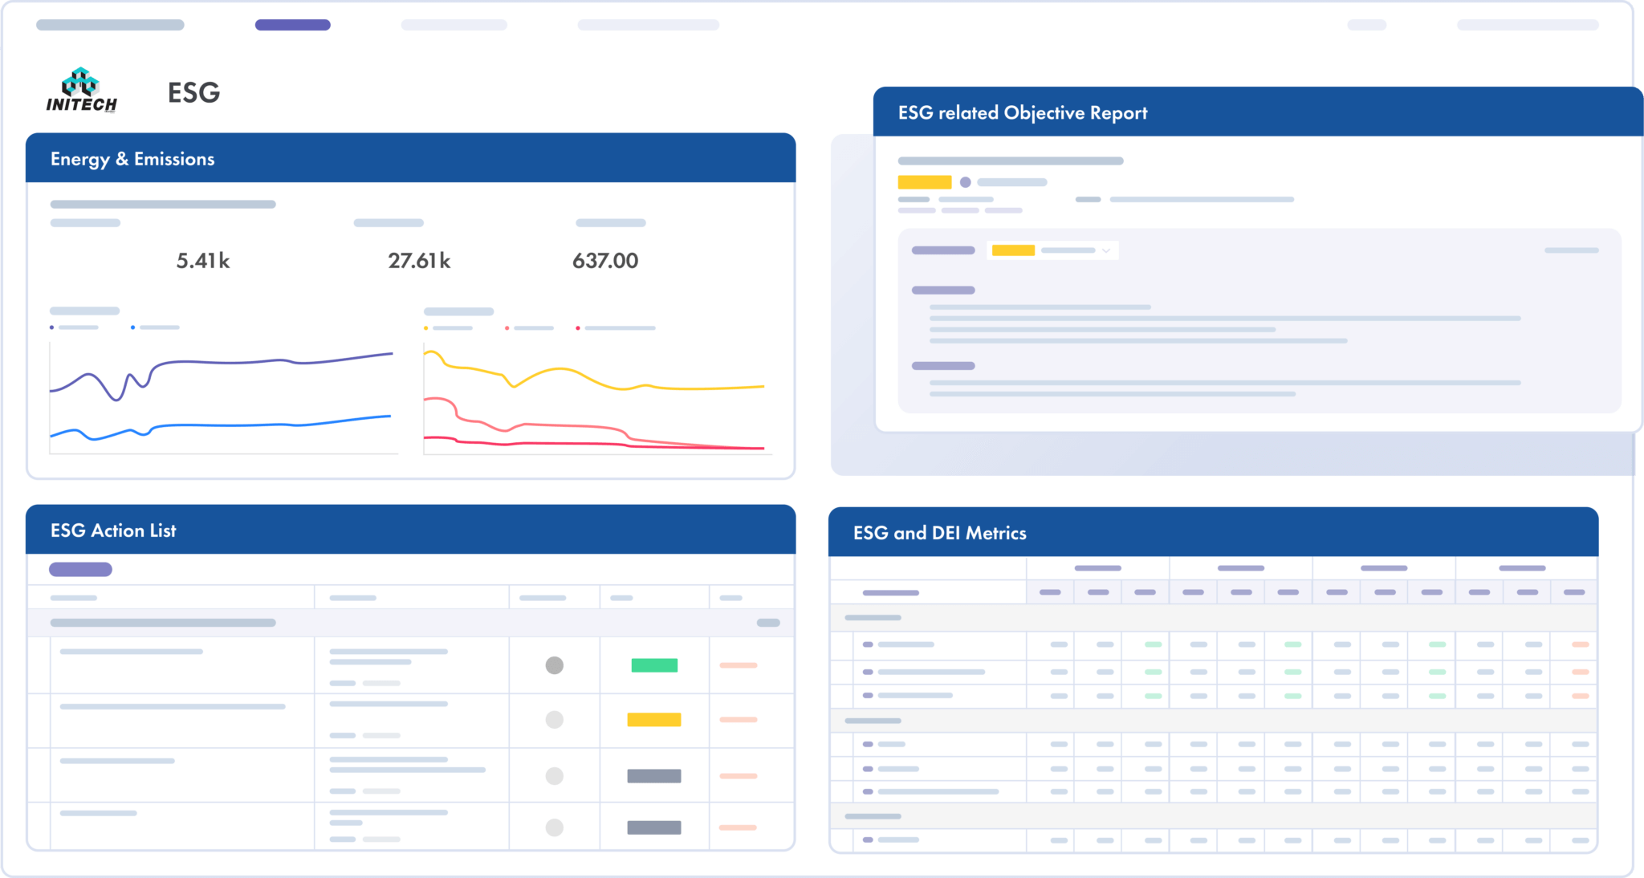Click the green progress bar on the first action row
The image size is (1644, 878).
coord(655,665)
